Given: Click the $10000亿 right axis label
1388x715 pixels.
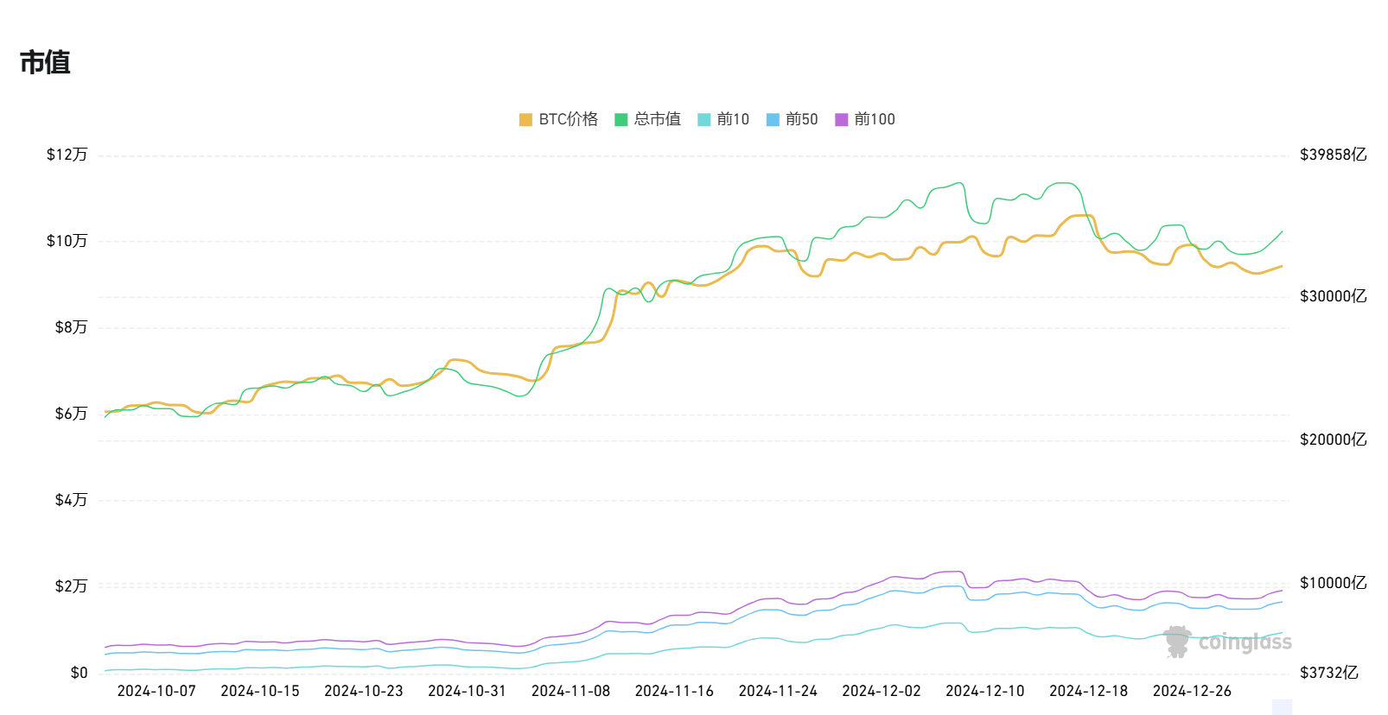Looking at the screenshot, I should point(1334,583).
